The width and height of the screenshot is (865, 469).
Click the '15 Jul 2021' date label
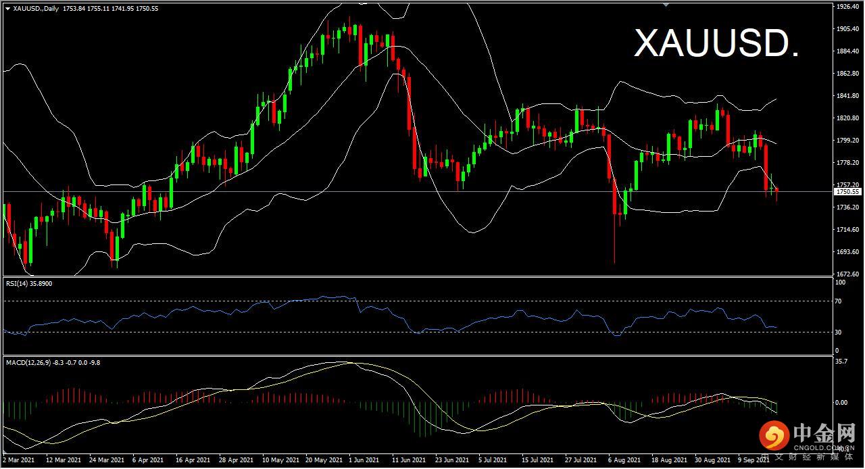pyautogui.click(x=538, y=460)
